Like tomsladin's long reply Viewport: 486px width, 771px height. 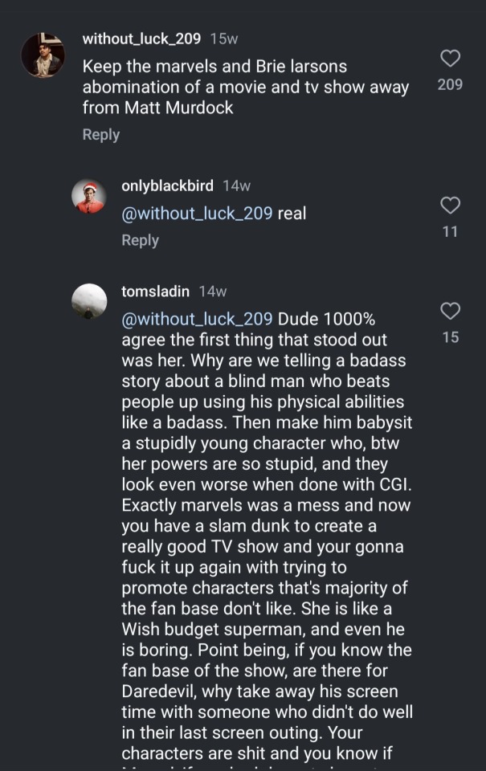tap(451, 311)
